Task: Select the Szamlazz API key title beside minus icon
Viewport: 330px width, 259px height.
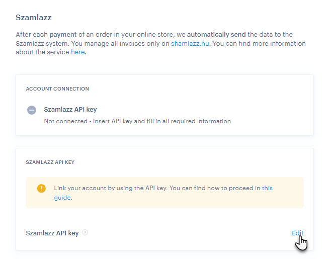Action: [70, 110]
